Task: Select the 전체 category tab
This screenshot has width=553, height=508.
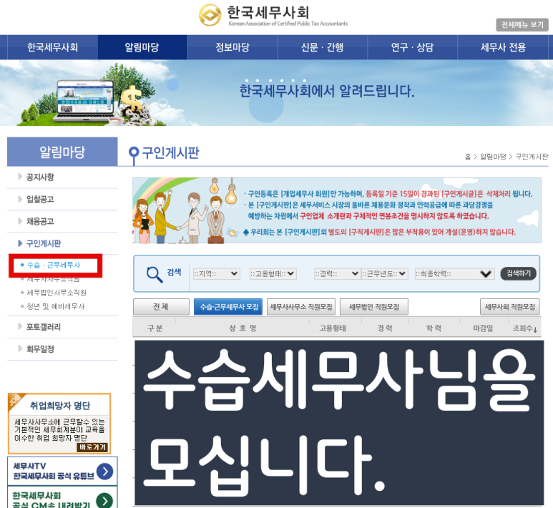Action: [161, 307]
